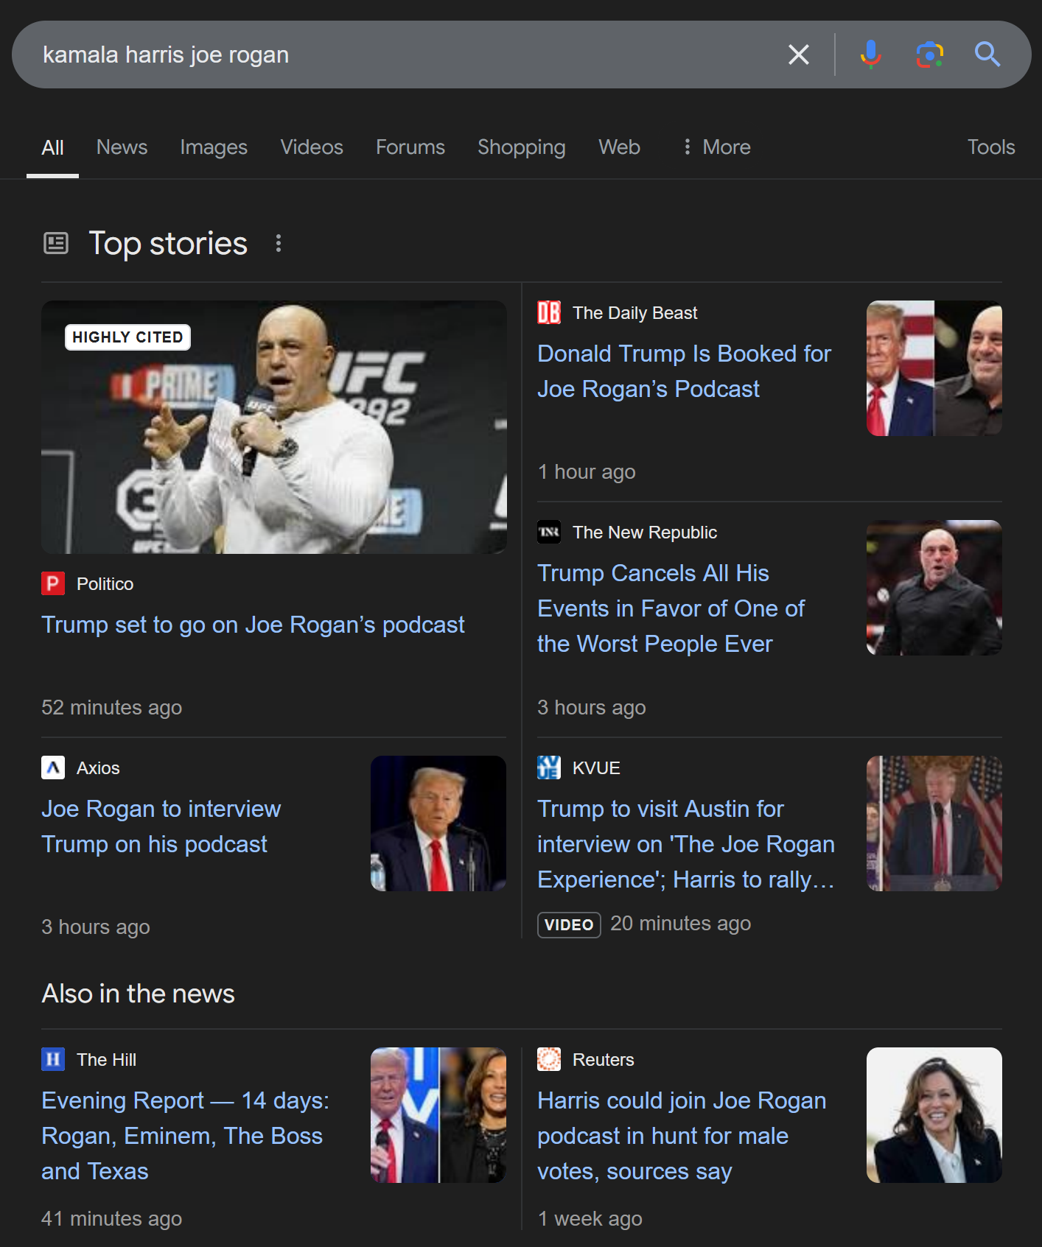The height and width of the screenshot is (1247, 1042).
Task: Click the Politico source logo icon
Action: coord(53,583)
